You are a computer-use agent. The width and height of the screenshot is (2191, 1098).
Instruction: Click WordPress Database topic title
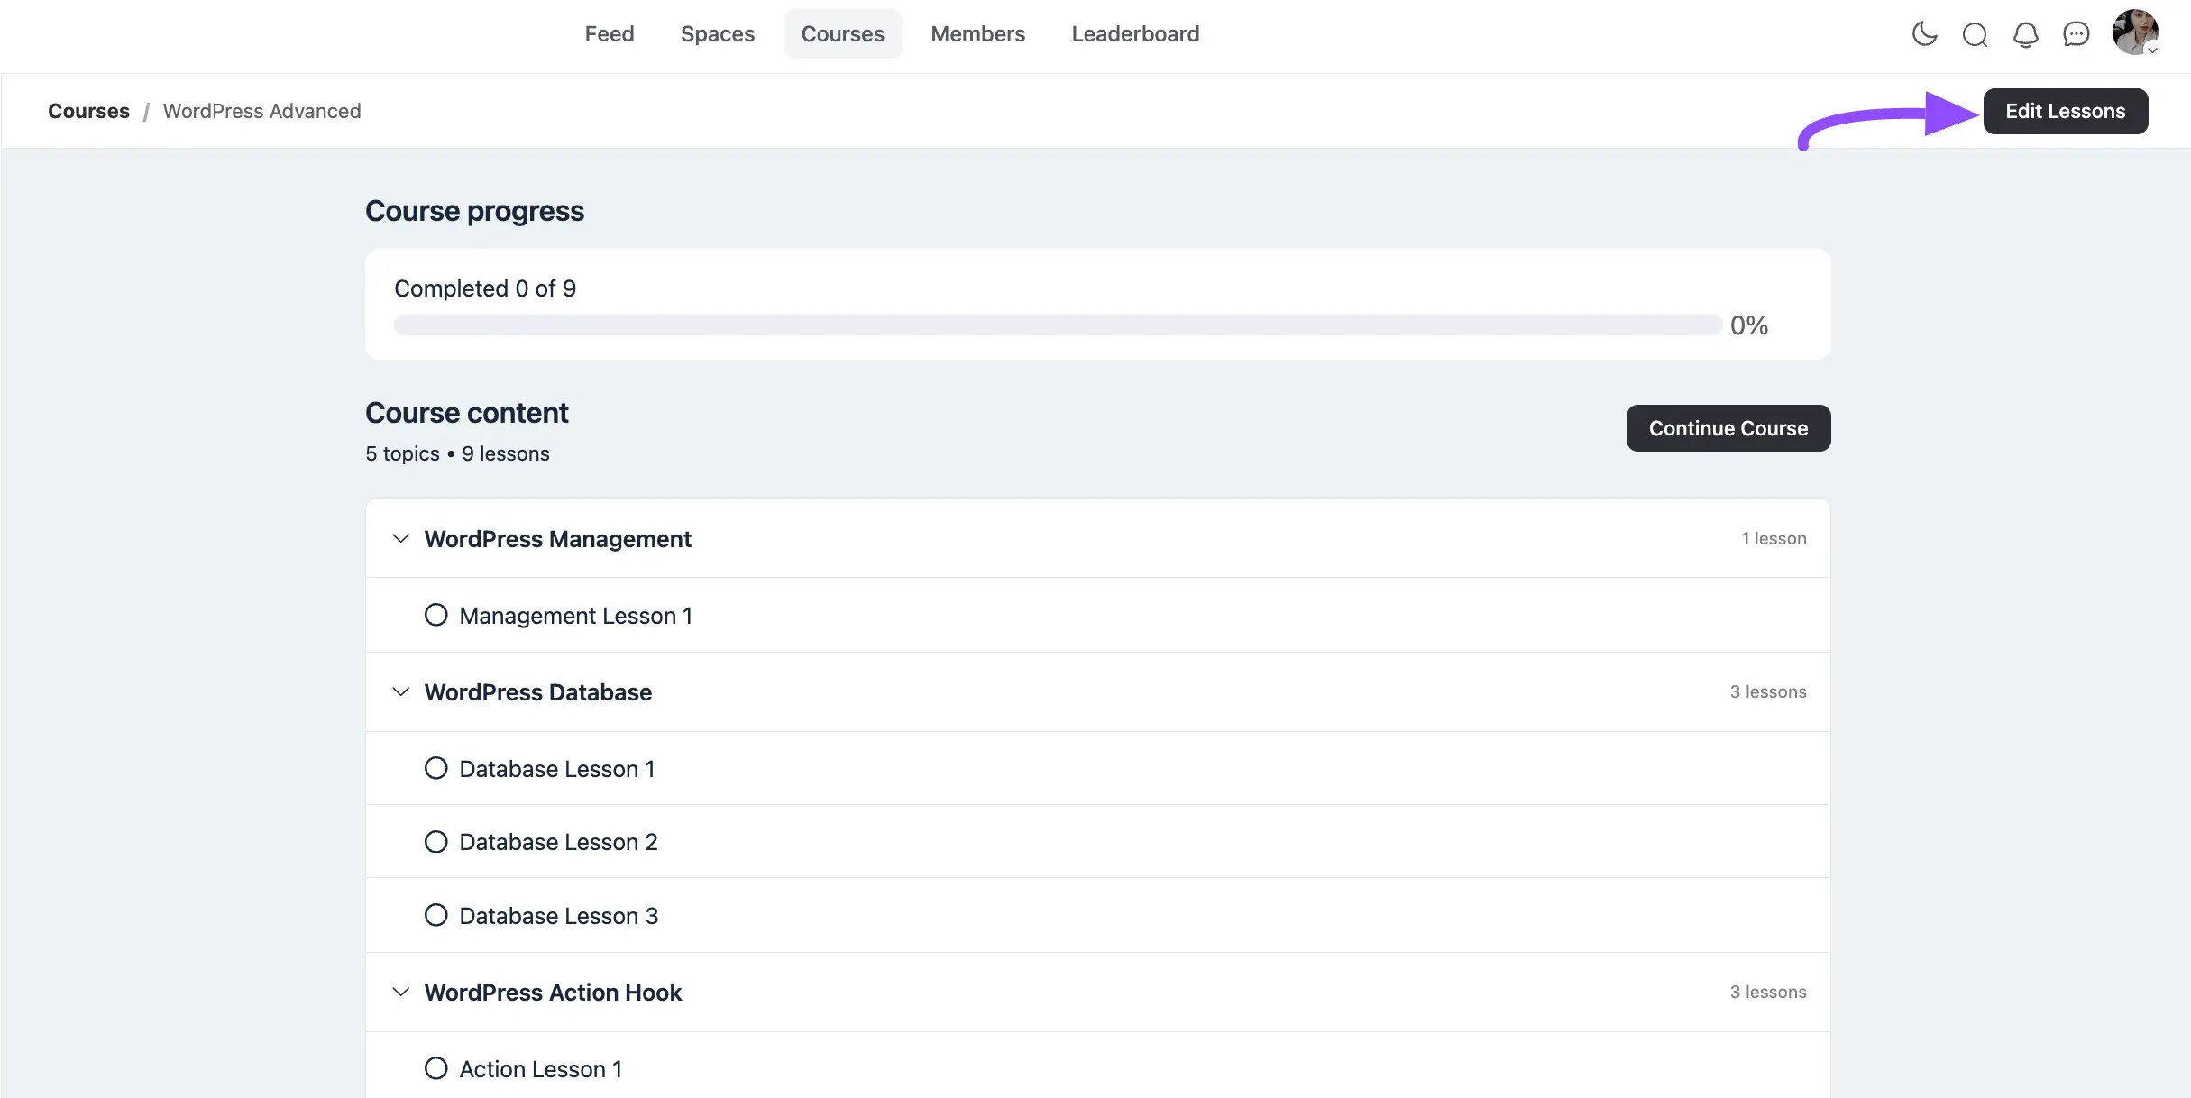tap(538, 692)
